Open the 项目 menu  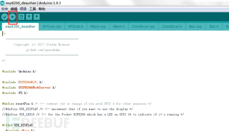[23, 9]
